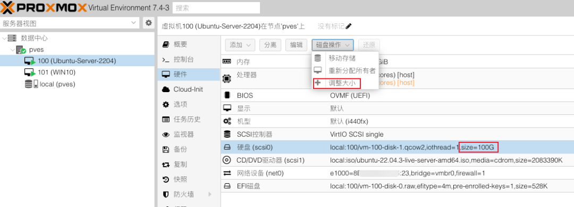The width and height of the screenshot is (574, 207).
Task: Click the 还原 revert button
Action: (x=369, y=45)
